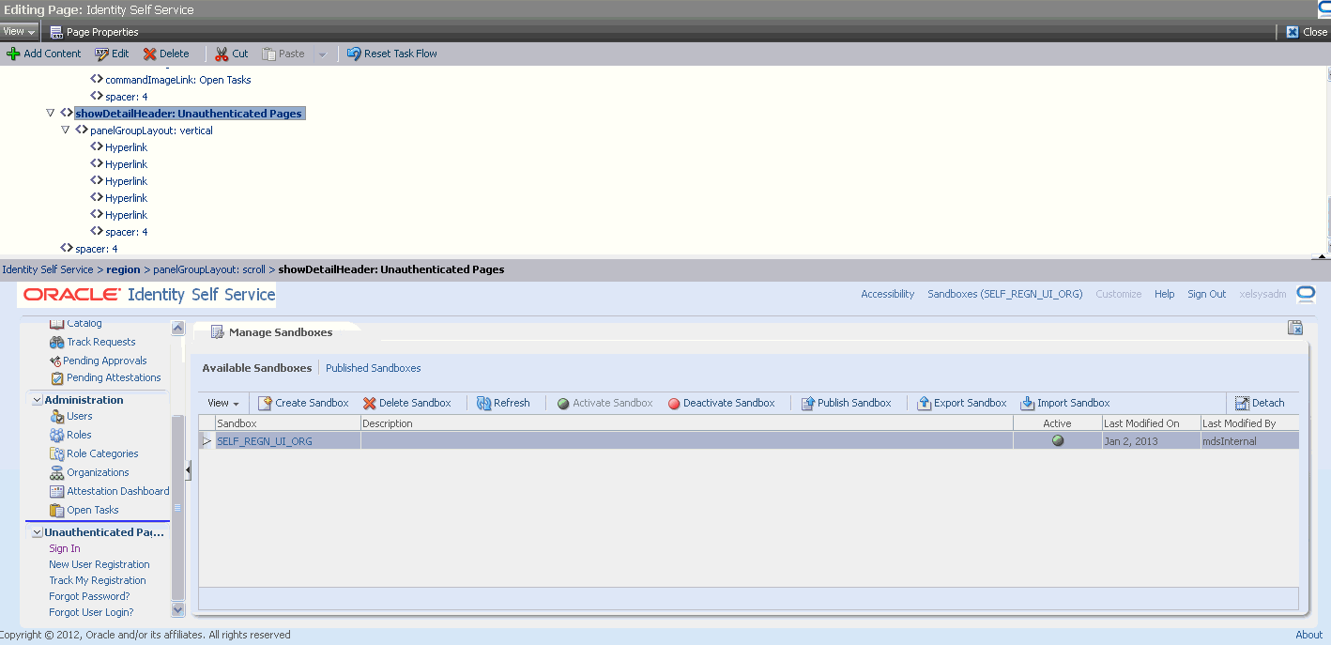Open Roles in Administration

79,435
